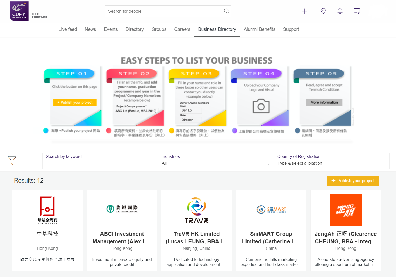Open the News tab

(90, 29)
